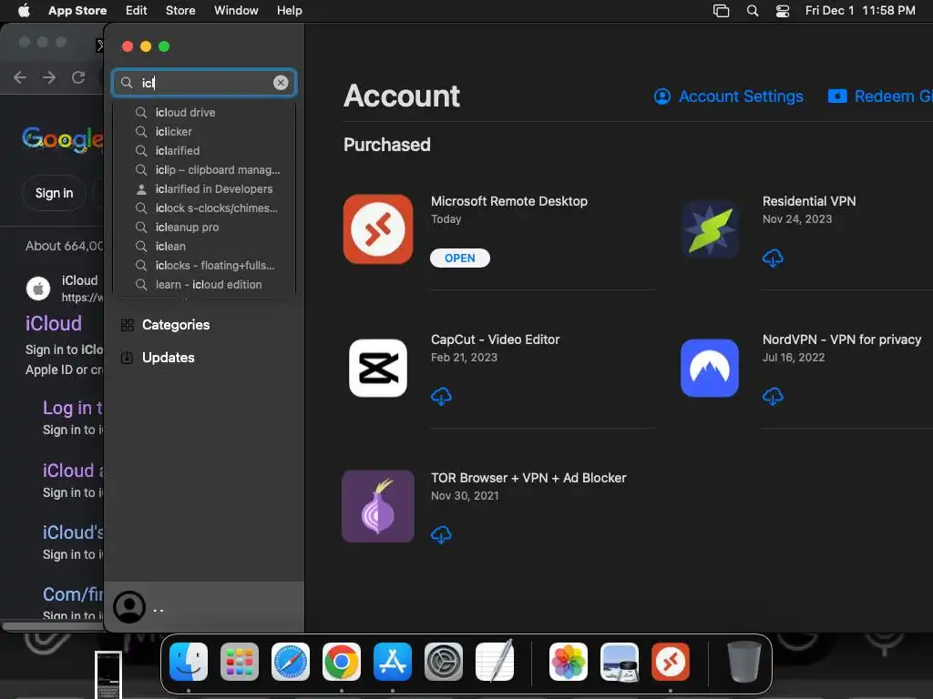Click inside the App Store search field
The width and height of the screenshot is (933, 699).
202,83
